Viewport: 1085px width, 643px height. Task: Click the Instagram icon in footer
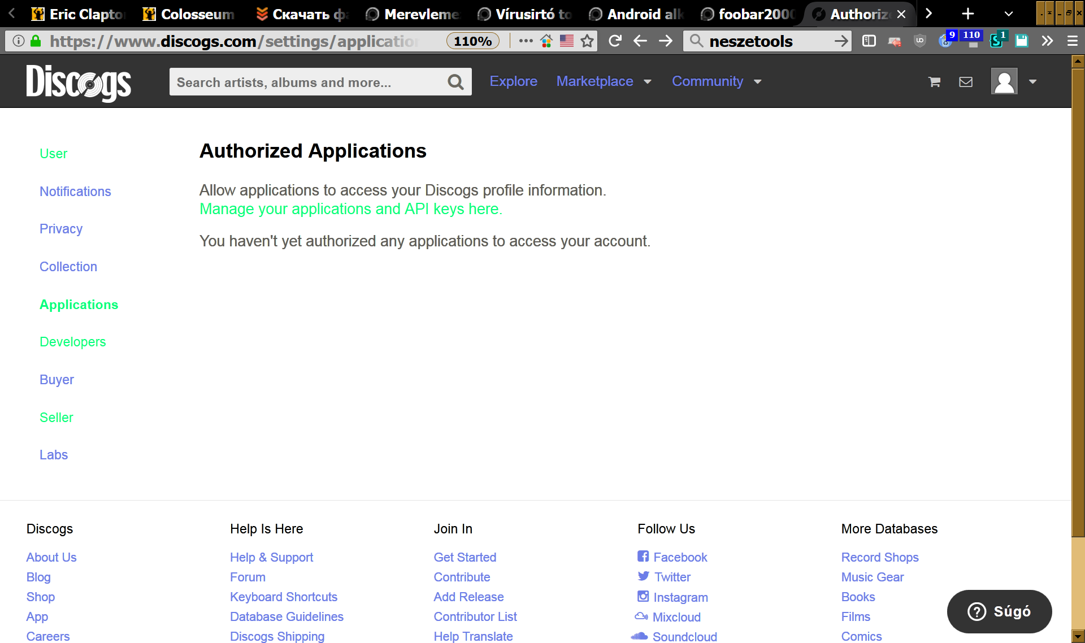(x=643, y=596)
